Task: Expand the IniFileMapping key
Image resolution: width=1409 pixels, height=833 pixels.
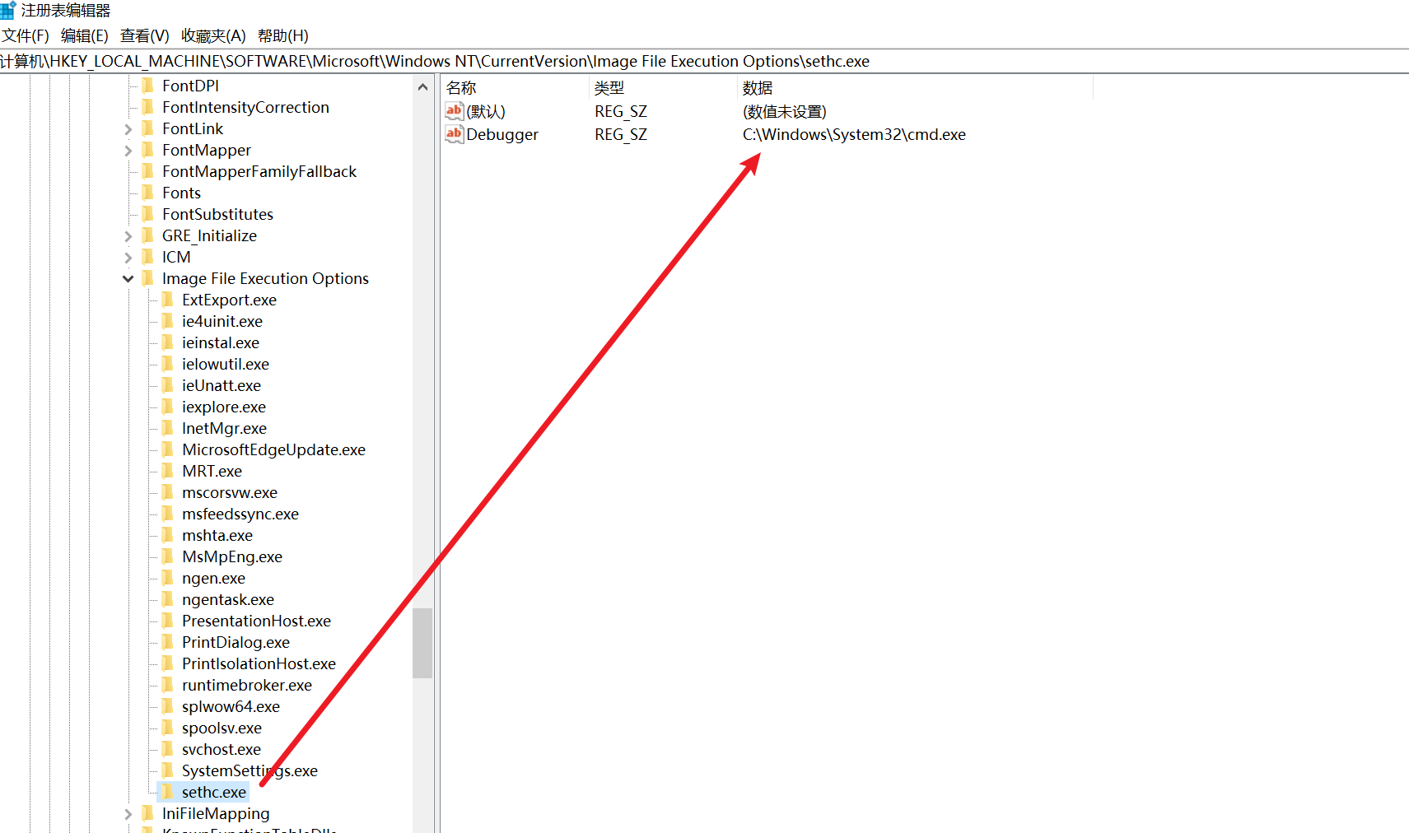Action: (128, 814)
